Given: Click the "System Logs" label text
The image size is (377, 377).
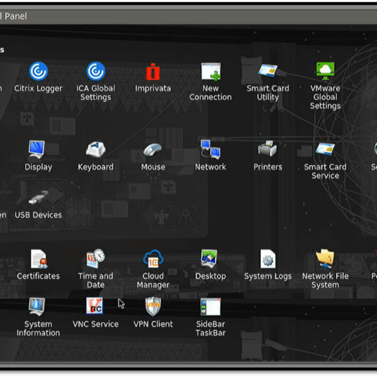Looking at the screenshot, I should coord(268,276).
